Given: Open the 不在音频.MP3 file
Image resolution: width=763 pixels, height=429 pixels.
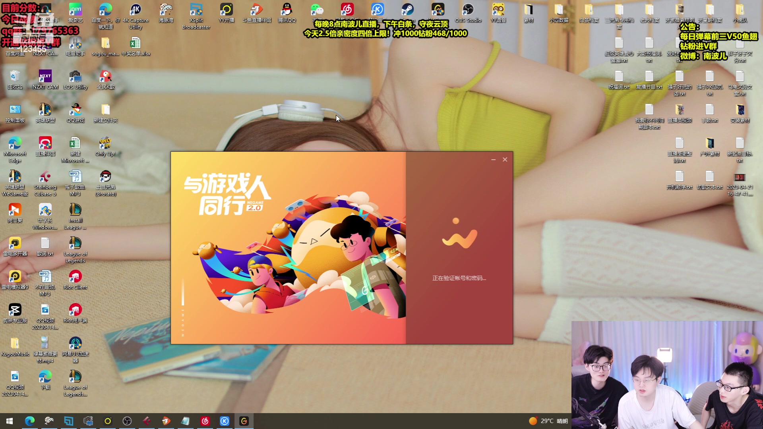Looking at the screenshot, I should 45,283.
